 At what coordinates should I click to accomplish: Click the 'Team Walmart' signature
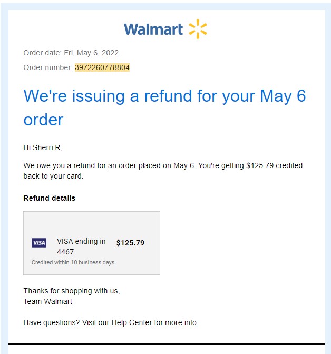[x=47, y=301]
